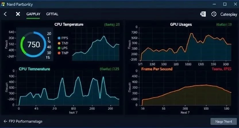Maximize the window using the square icon
Image resolution: width=239 pixels, height=128 pixels.
225,4
